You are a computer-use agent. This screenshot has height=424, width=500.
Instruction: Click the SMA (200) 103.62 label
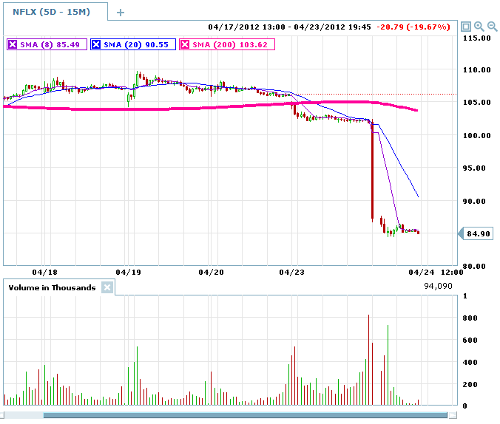coord(230,44)
